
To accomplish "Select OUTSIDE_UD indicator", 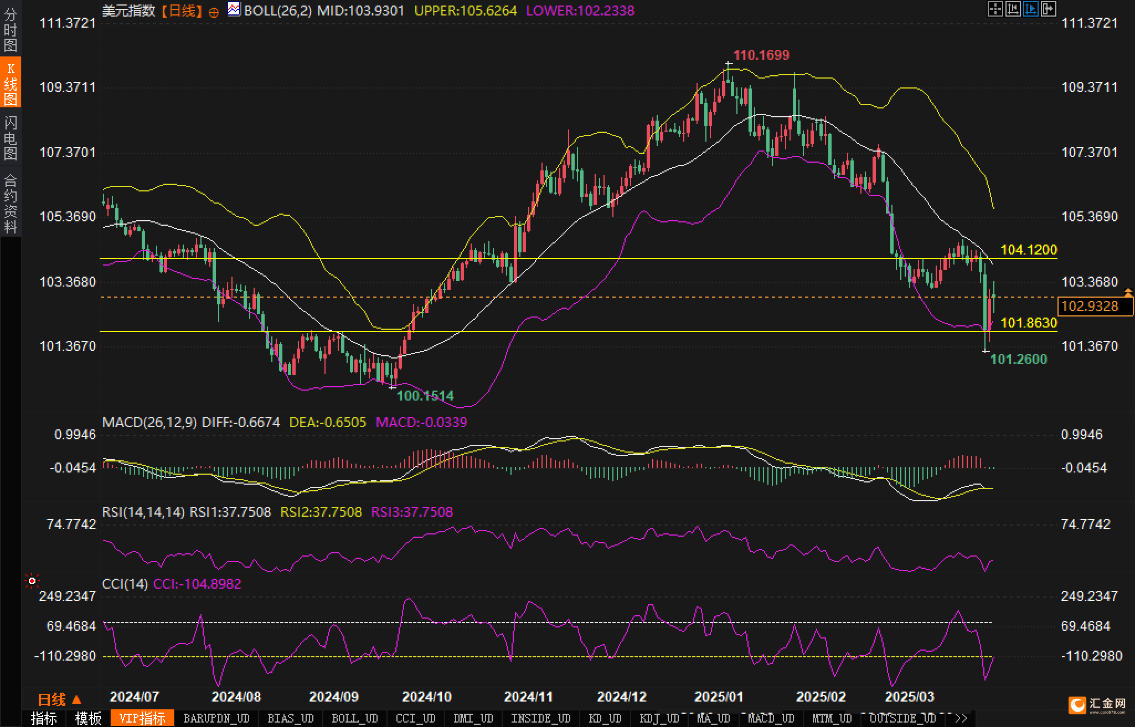I will click(x=903, y=718).
